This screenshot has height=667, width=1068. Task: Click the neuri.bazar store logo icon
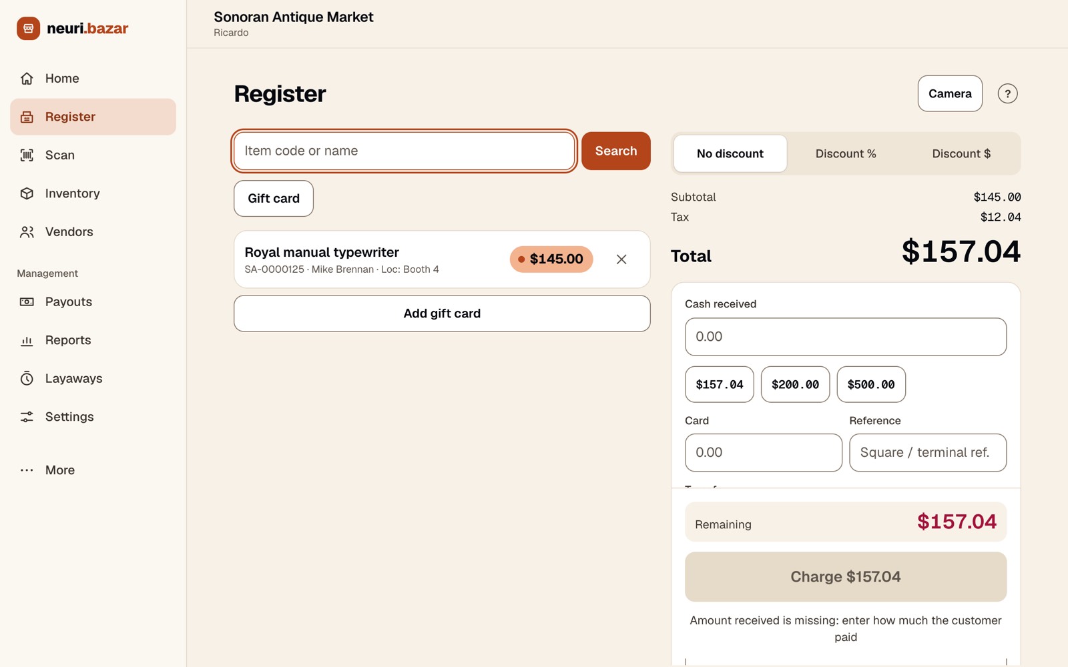coord(28,29)
